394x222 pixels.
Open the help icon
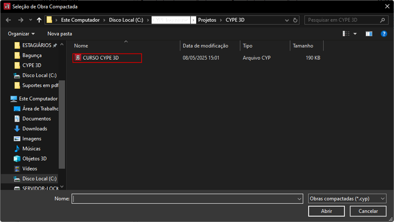click(x=384, y=34)
